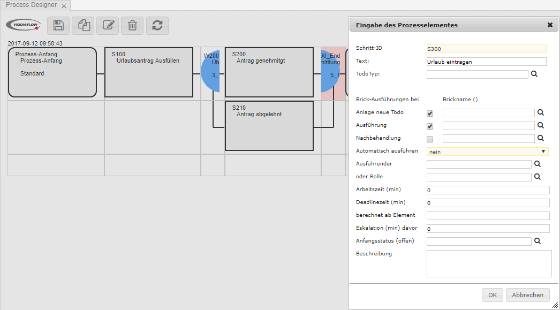Image resolution: width=560 pixels, height=310 pixels.
Task: Click the Delete trash can toolbar icon
Action: pos(132,25)
